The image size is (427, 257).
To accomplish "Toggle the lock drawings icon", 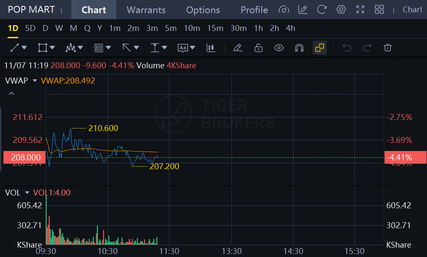I will [x=258, y=48].
